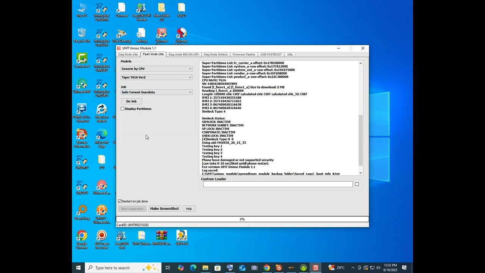
Task: Click the Custom Loader path field
Action: pyautogui.click(x=278, y=184)
